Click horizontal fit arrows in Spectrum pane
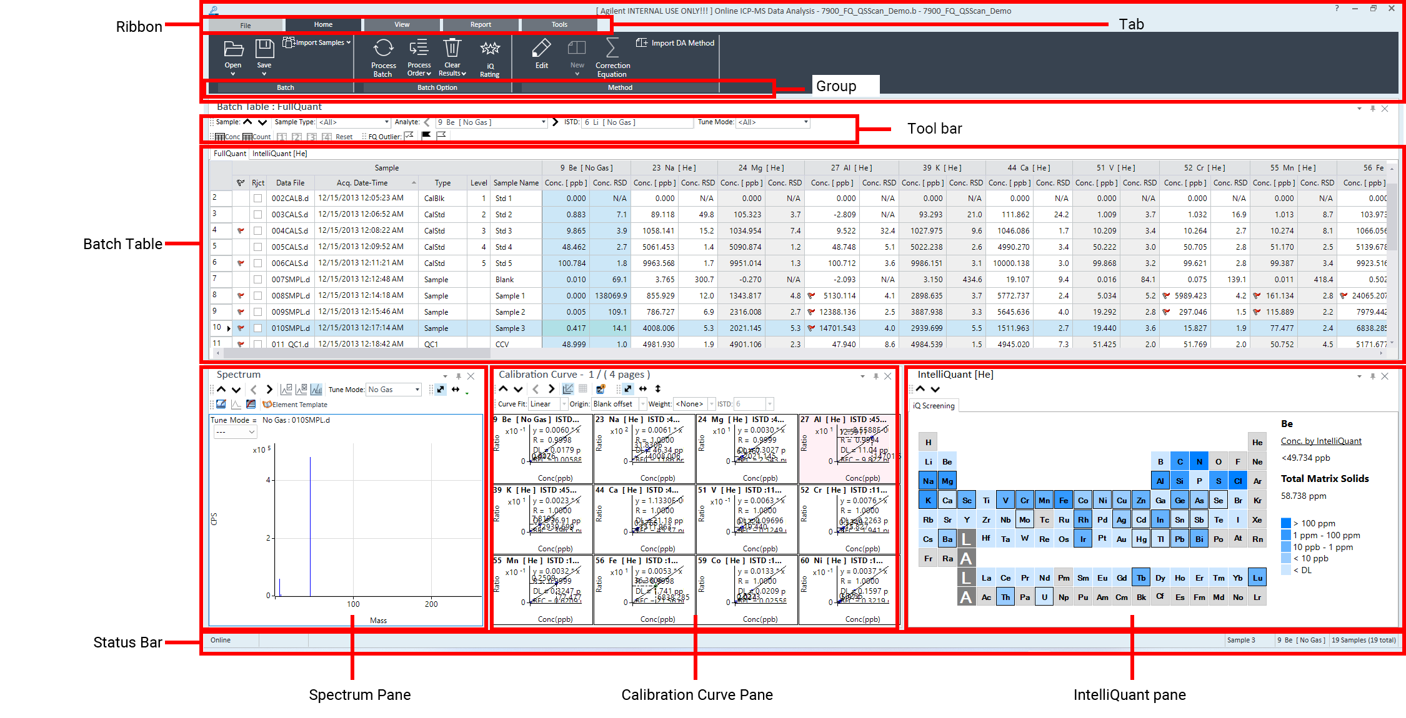 pyautogui.click(x=456, y=389)
